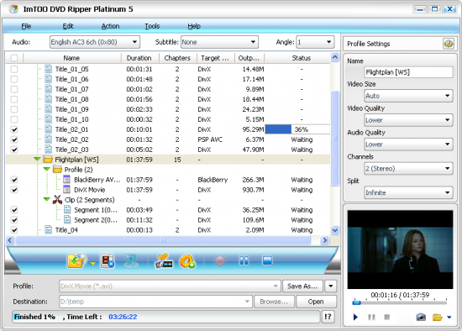
Task: Click the add profile gear icon
Action: tap(187, 261)
